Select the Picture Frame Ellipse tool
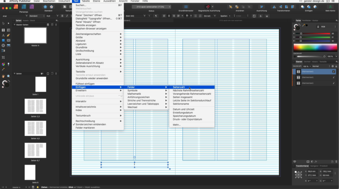 coord(3,46)
